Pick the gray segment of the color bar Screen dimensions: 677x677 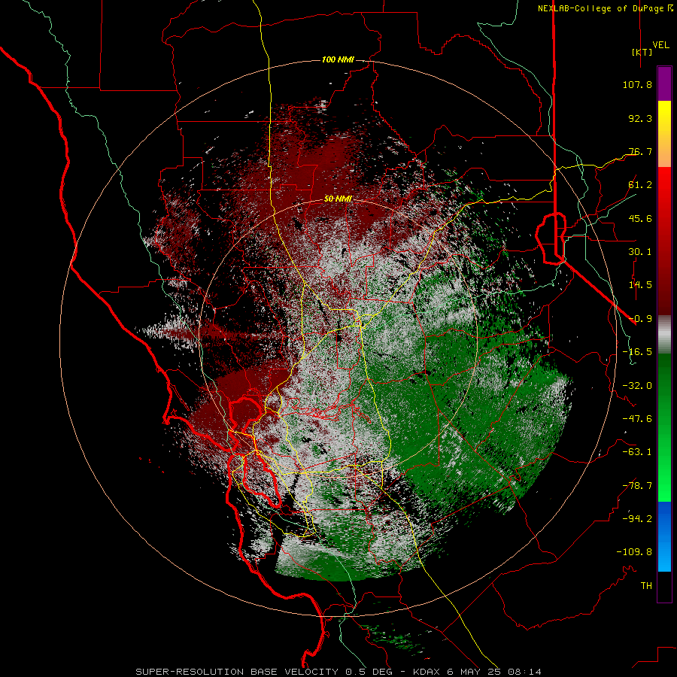664,335
